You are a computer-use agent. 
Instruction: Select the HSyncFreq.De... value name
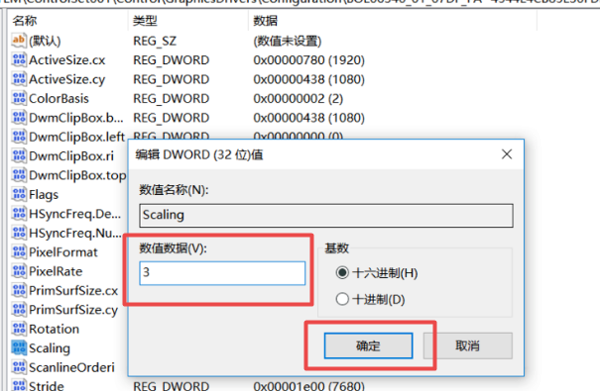pyautogui.click(x=75, y=214)
